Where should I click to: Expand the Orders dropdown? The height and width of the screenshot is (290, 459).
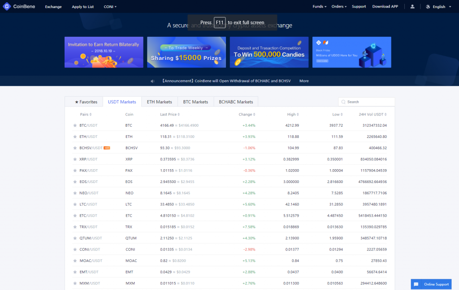point(339,6)
